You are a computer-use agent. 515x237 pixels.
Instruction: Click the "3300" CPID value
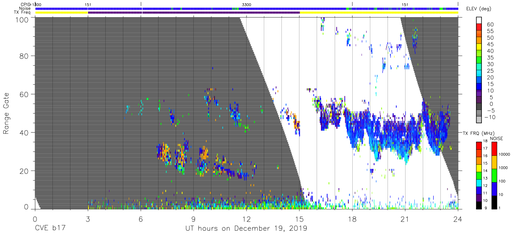[x=247, y=4]
